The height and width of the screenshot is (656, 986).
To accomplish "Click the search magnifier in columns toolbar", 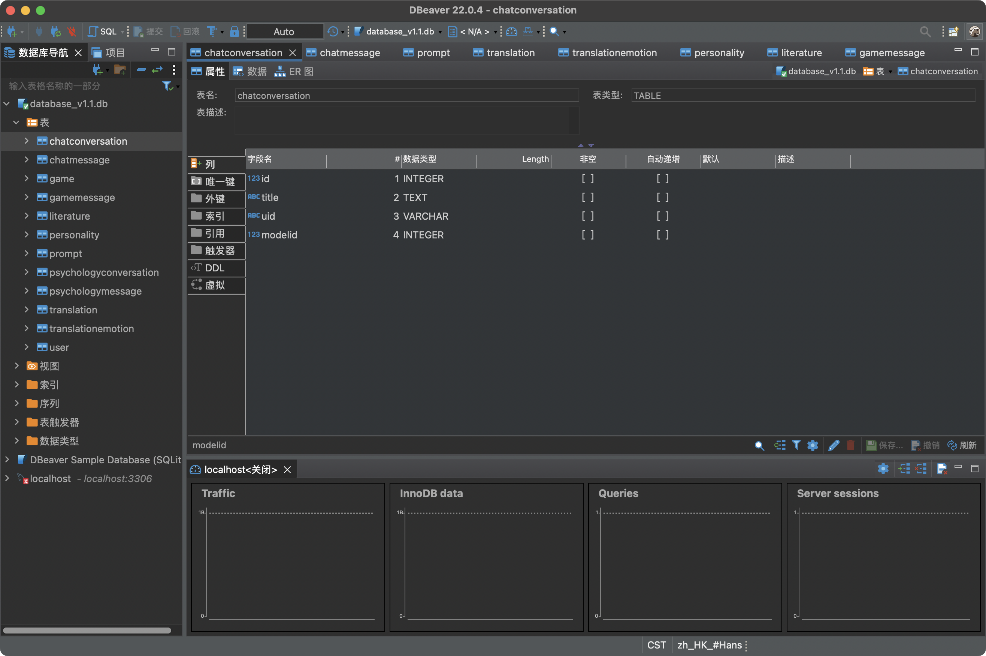I will point(759,445).
